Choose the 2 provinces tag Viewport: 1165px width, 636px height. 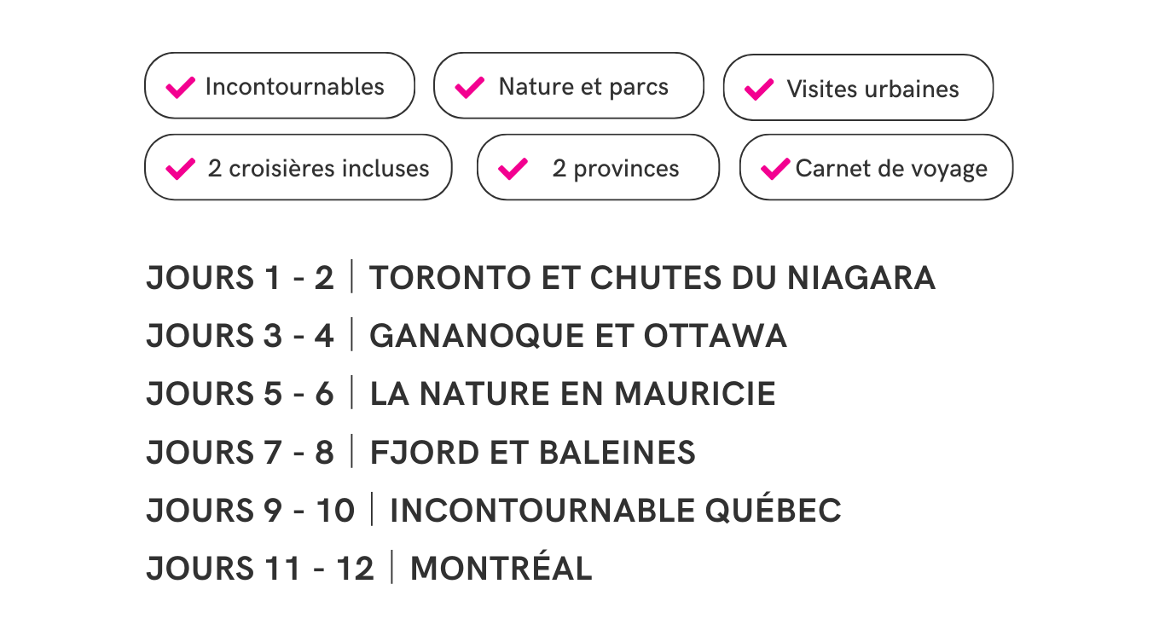[598, 167]
